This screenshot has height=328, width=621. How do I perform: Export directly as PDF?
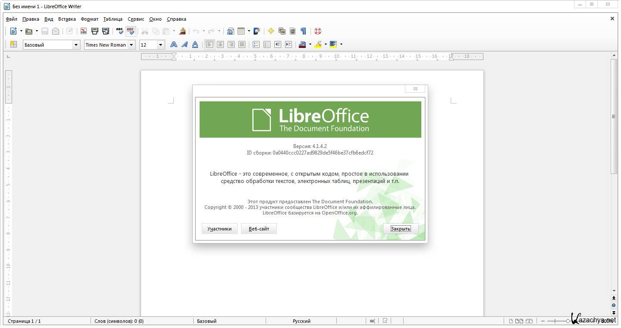[x=84, y=31]
